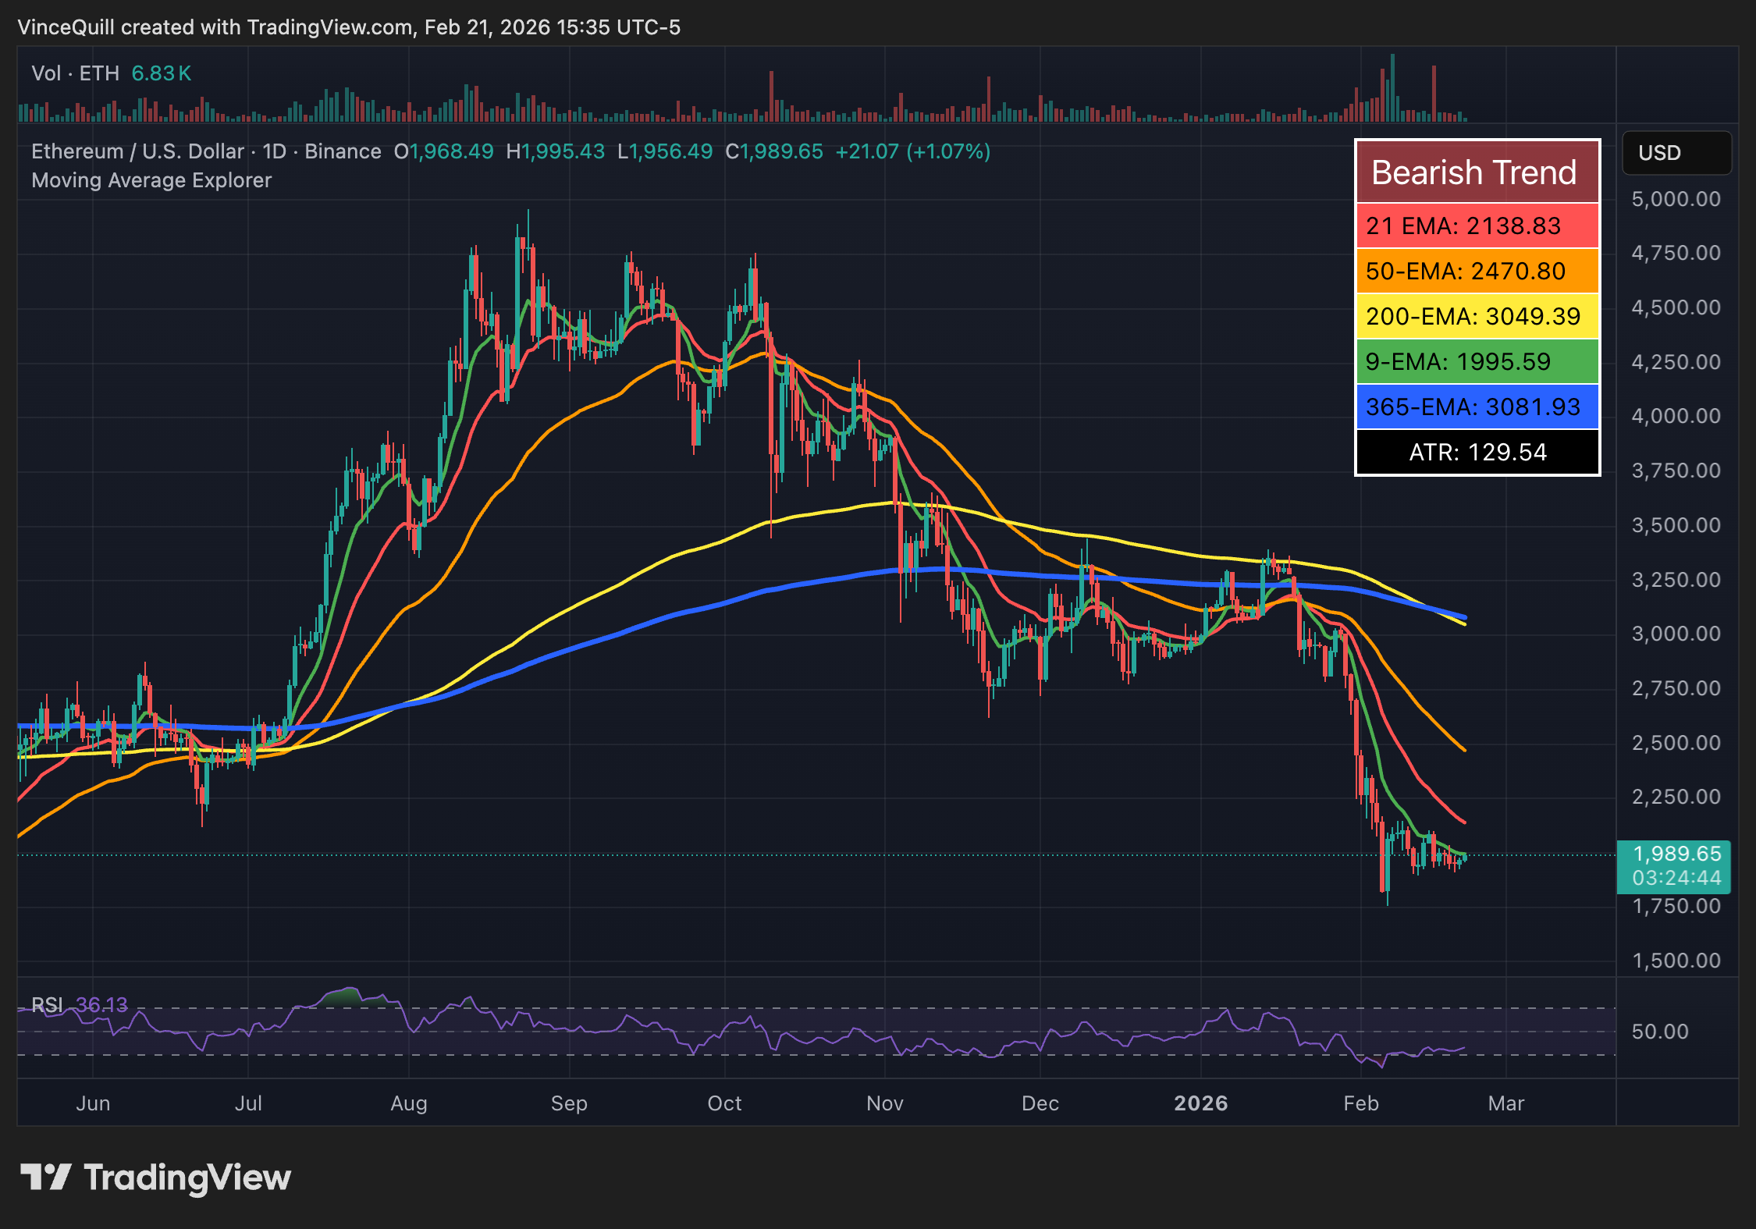Click the Bearish Trend header
The width and height of the screenshot is (1756, 1229).
point(1477,172)
